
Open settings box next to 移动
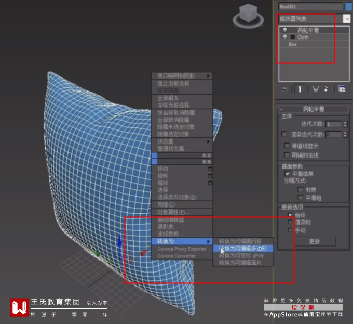tap(210, 169)
